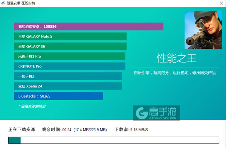Close the 逍遥安卓 installer window
The width and height of the screenshot is (226, 148).
pos(221,3)
